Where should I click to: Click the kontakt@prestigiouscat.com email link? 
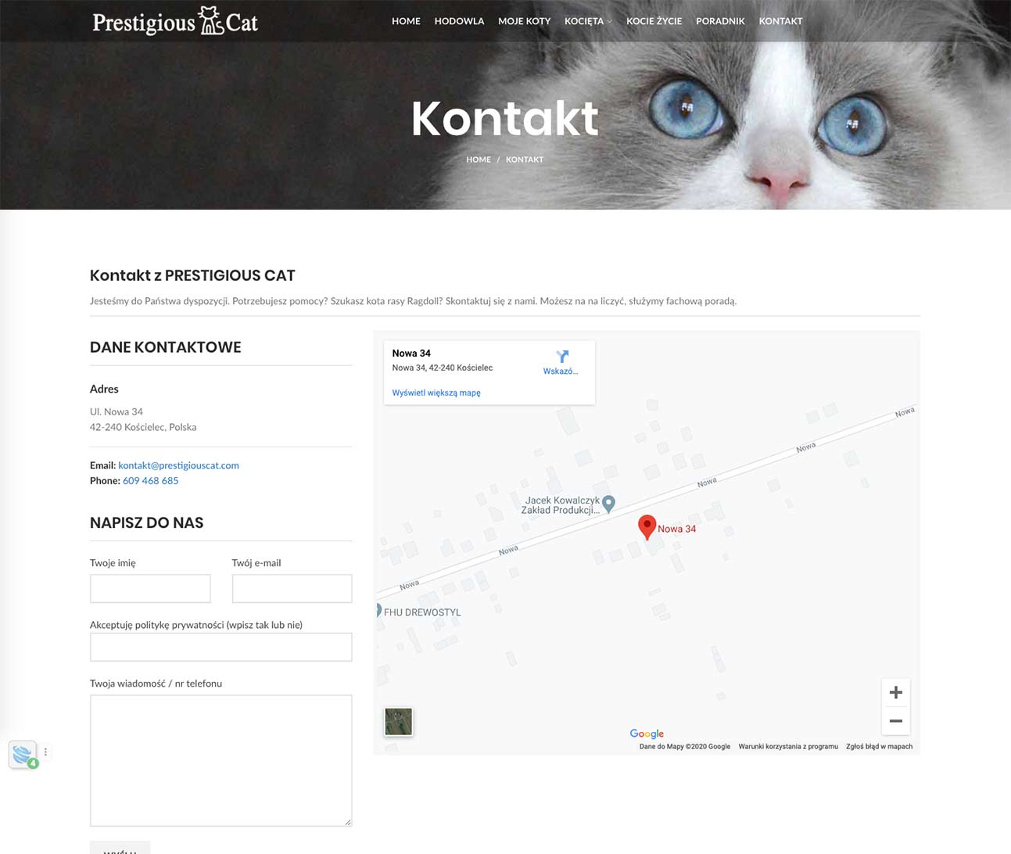[178, 465]
